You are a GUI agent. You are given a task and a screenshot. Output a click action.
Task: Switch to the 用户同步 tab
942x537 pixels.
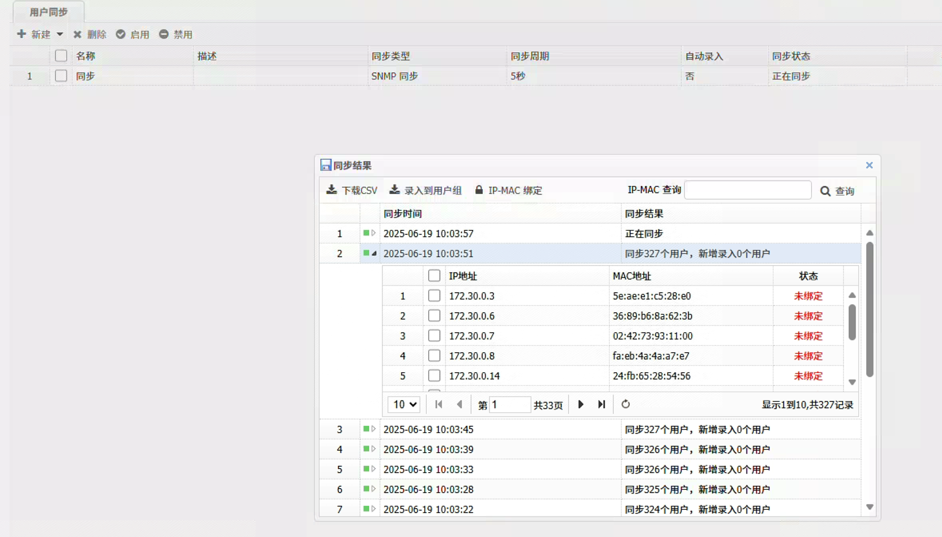[x=49, y=12]
